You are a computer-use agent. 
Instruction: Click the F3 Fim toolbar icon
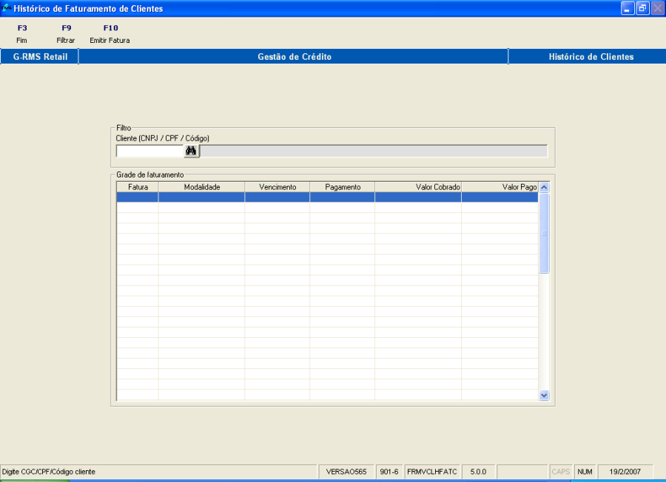(21, 33)
